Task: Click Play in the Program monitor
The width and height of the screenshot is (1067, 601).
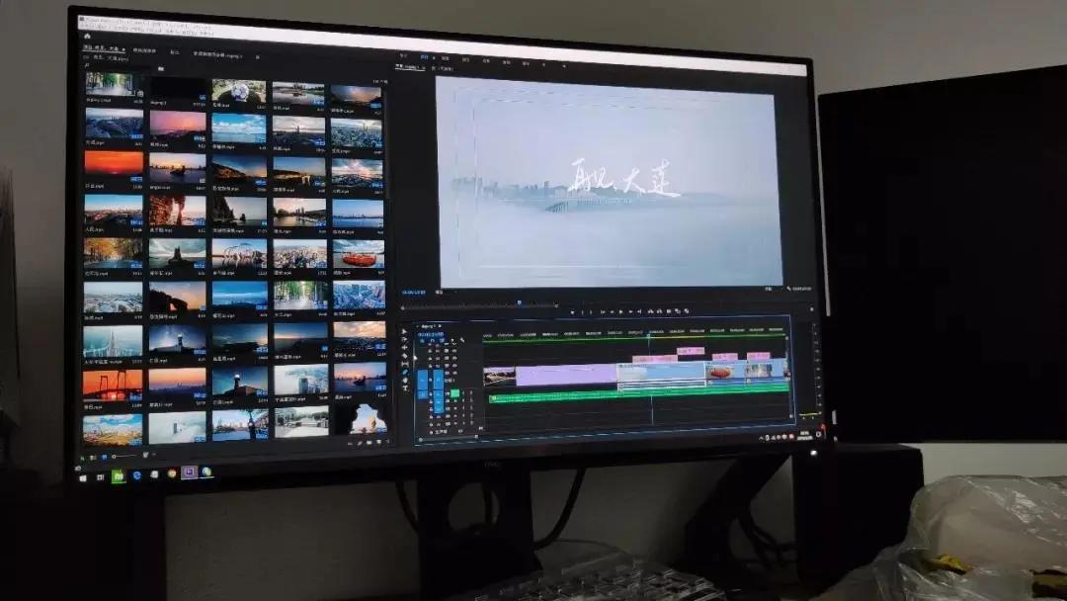Action: pos(619,311)
